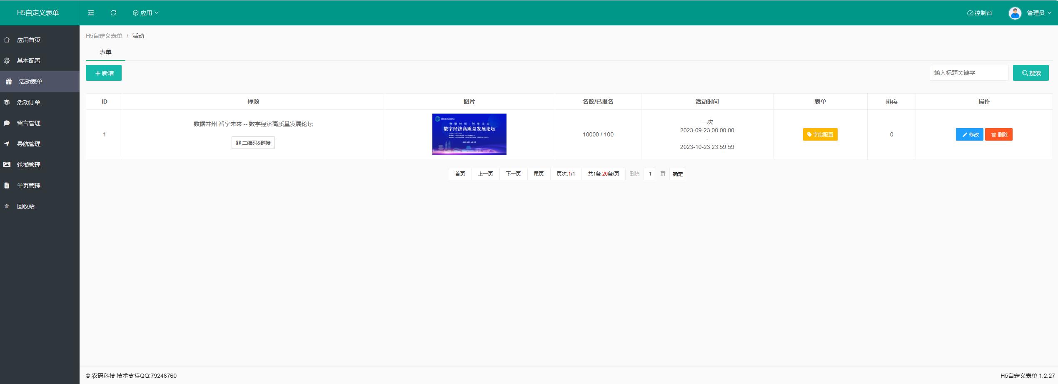This screenshot has height=384, width=1058.
Task: Open the 回收站 recycle bin
Action: click(x=26, y=206)
